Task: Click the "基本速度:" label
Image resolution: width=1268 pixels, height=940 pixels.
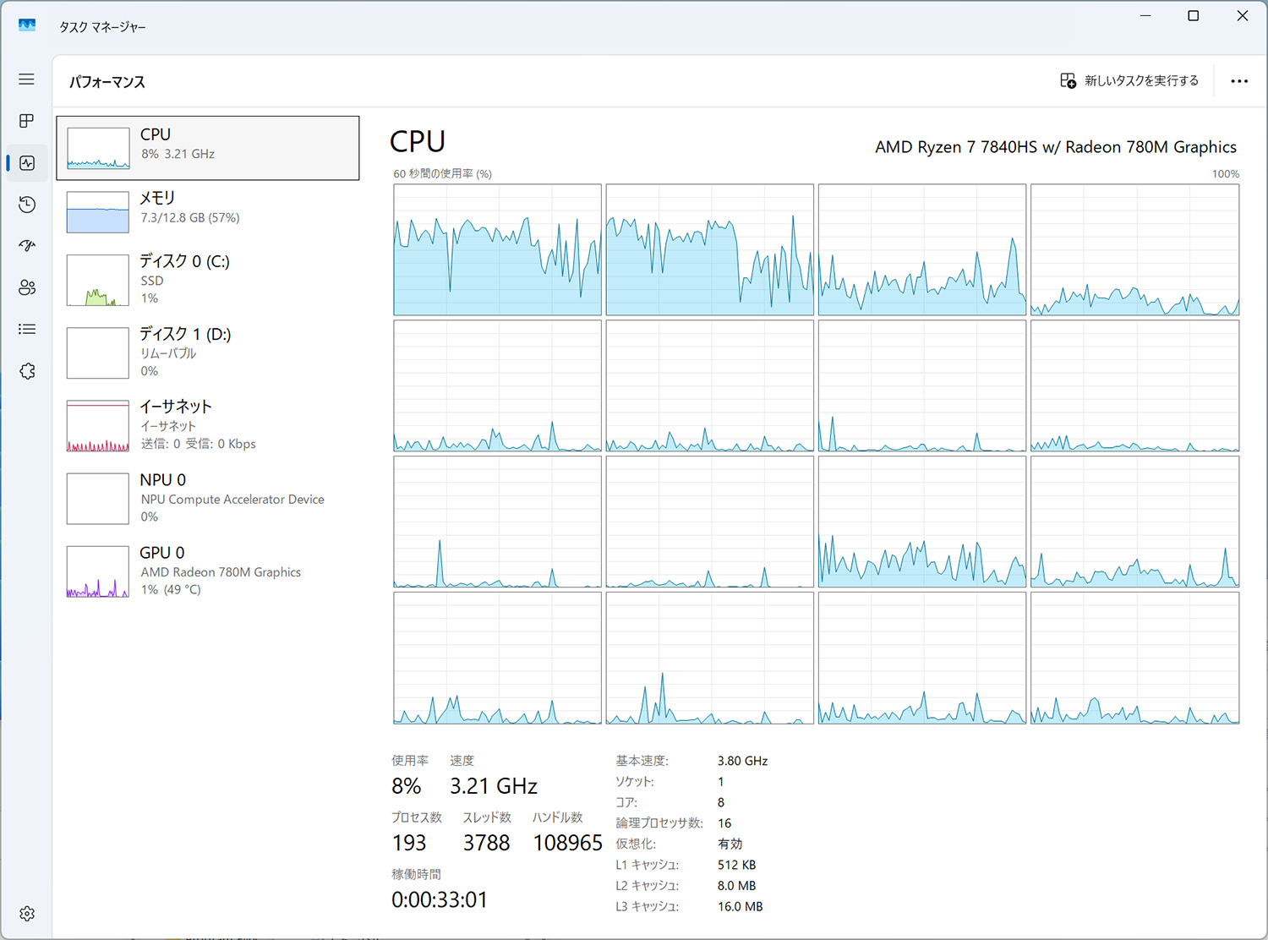Action: pyautogui.click(x=642, y=761)
